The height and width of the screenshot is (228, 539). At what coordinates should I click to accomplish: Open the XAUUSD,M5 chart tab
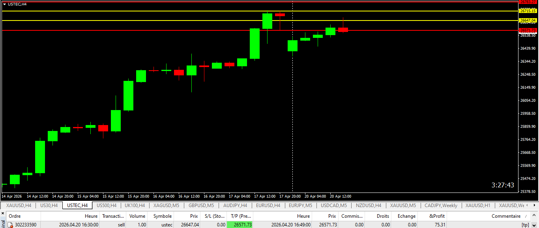[x=403, y=206]
